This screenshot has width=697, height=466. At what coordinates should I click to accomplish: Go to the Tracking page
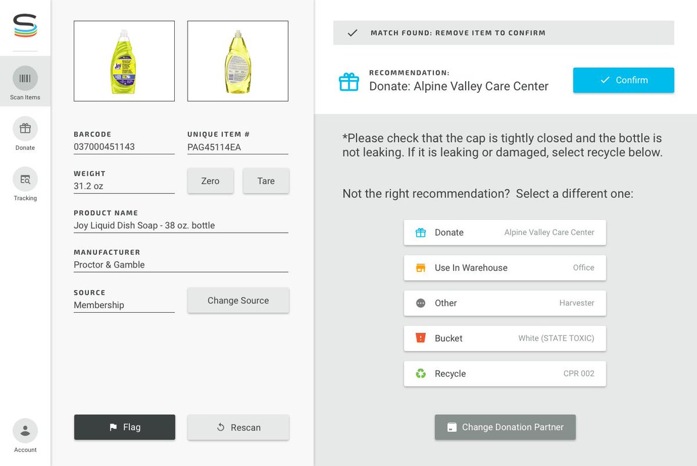(x=25, y=185)
